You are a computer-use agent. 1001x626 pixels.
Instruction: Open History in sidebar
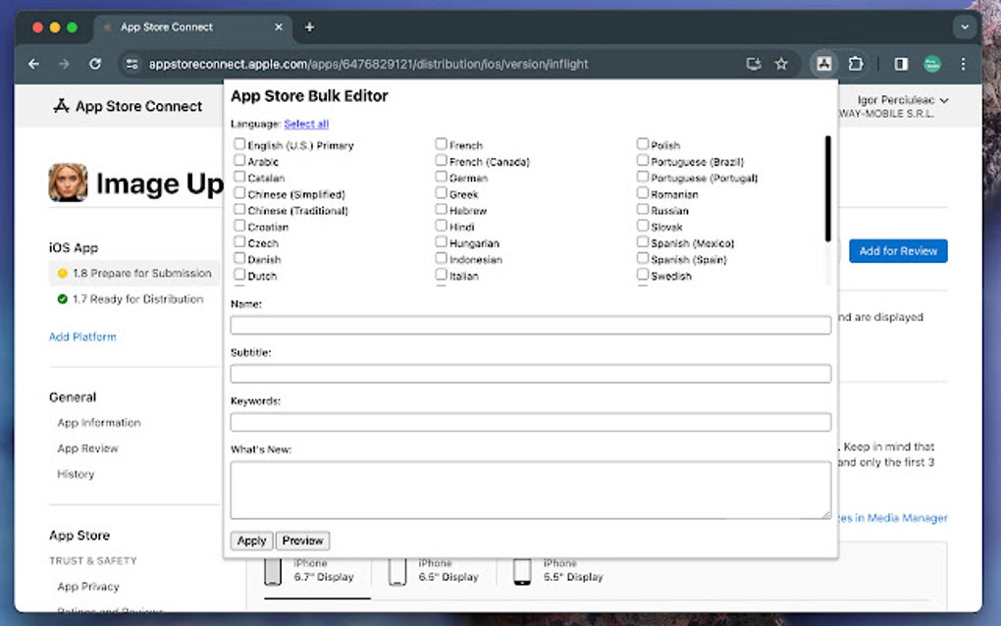(76, 474)
